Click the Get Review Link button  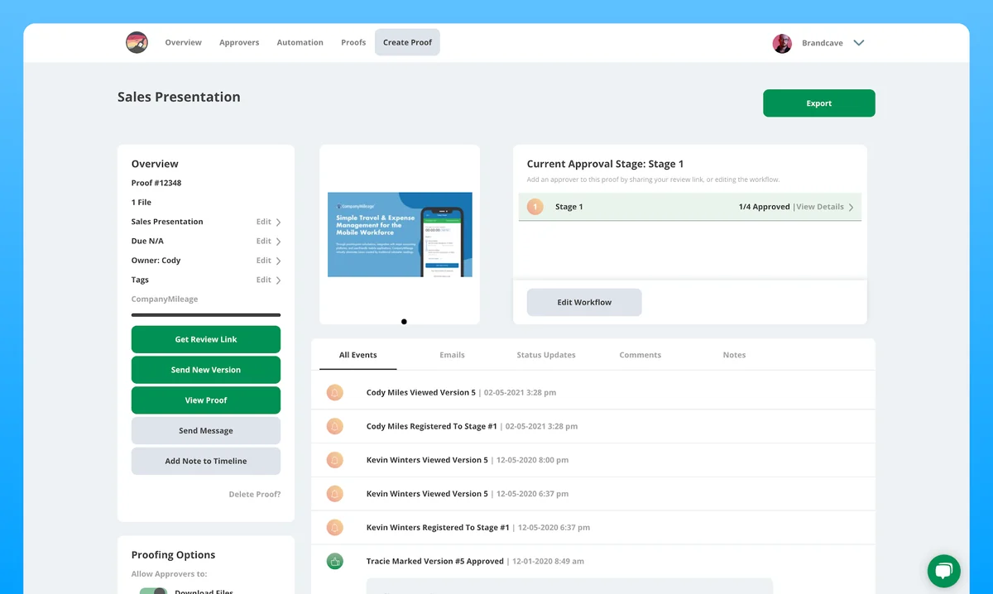pos(206,339)
